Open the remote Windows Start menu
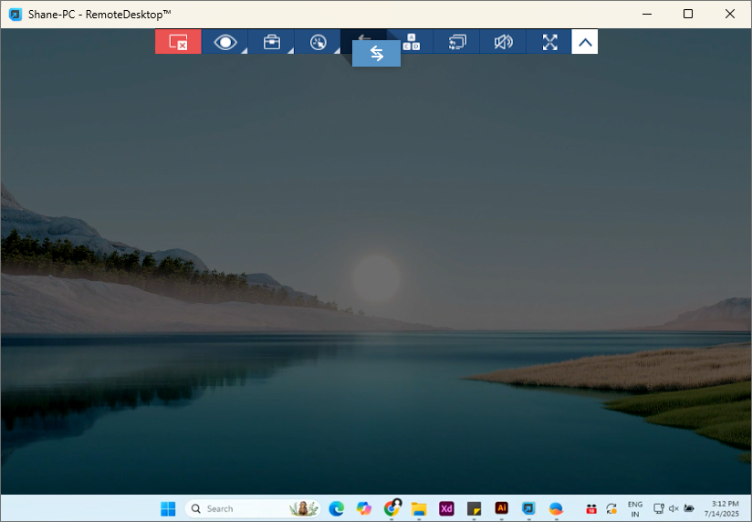The image size is (752, 522). 169,508
